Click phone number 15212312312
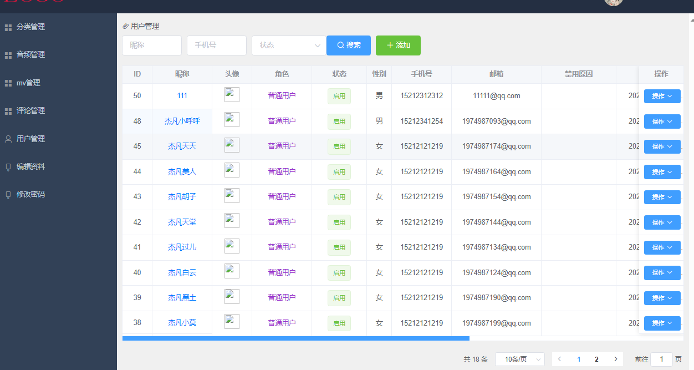694x370 pixels. pos(422,95)
